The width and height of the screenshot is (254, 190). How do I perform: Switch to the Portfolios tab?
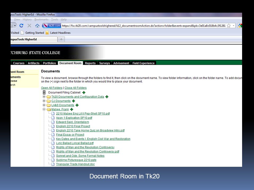pyautogui.click(x=49, y=63)
